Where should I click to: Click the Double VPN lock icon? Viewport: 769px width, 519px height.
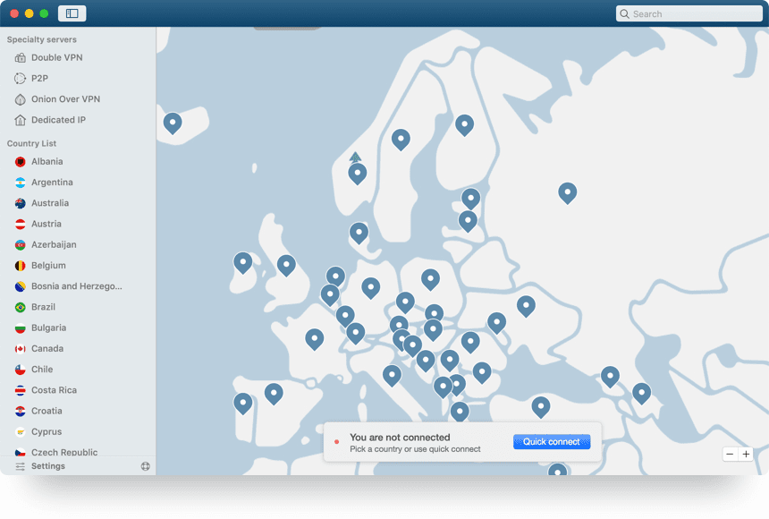click(x=20, y=57)
